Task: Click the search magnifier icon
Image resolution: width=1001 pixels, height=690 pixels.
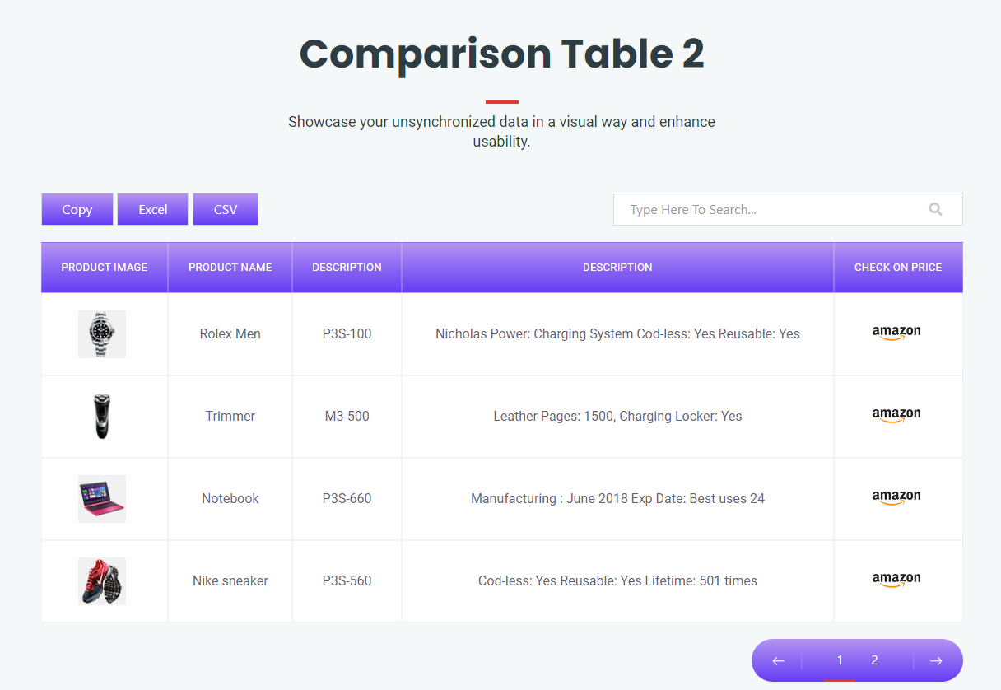Action: 935,209
